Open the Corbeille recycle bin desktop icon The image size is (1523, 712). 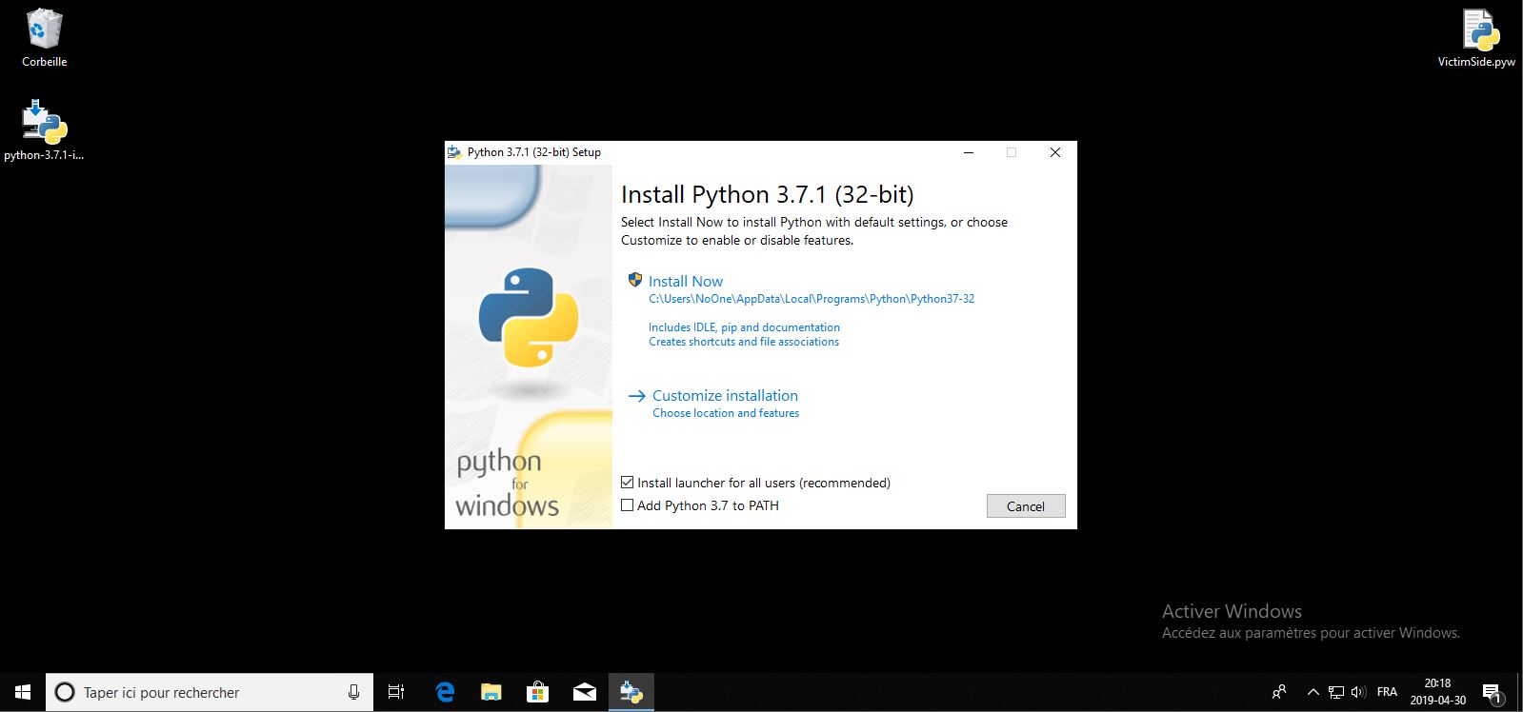(x=44, y=38)
